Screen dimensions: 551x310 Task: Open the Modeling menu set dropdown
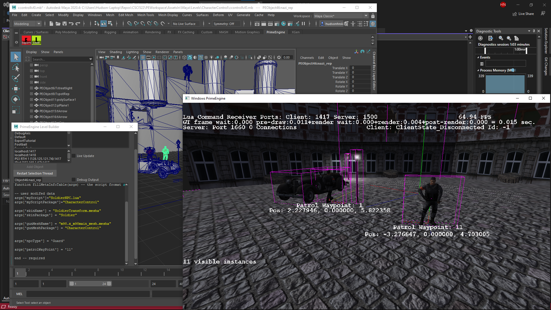(x=28, y=24)
